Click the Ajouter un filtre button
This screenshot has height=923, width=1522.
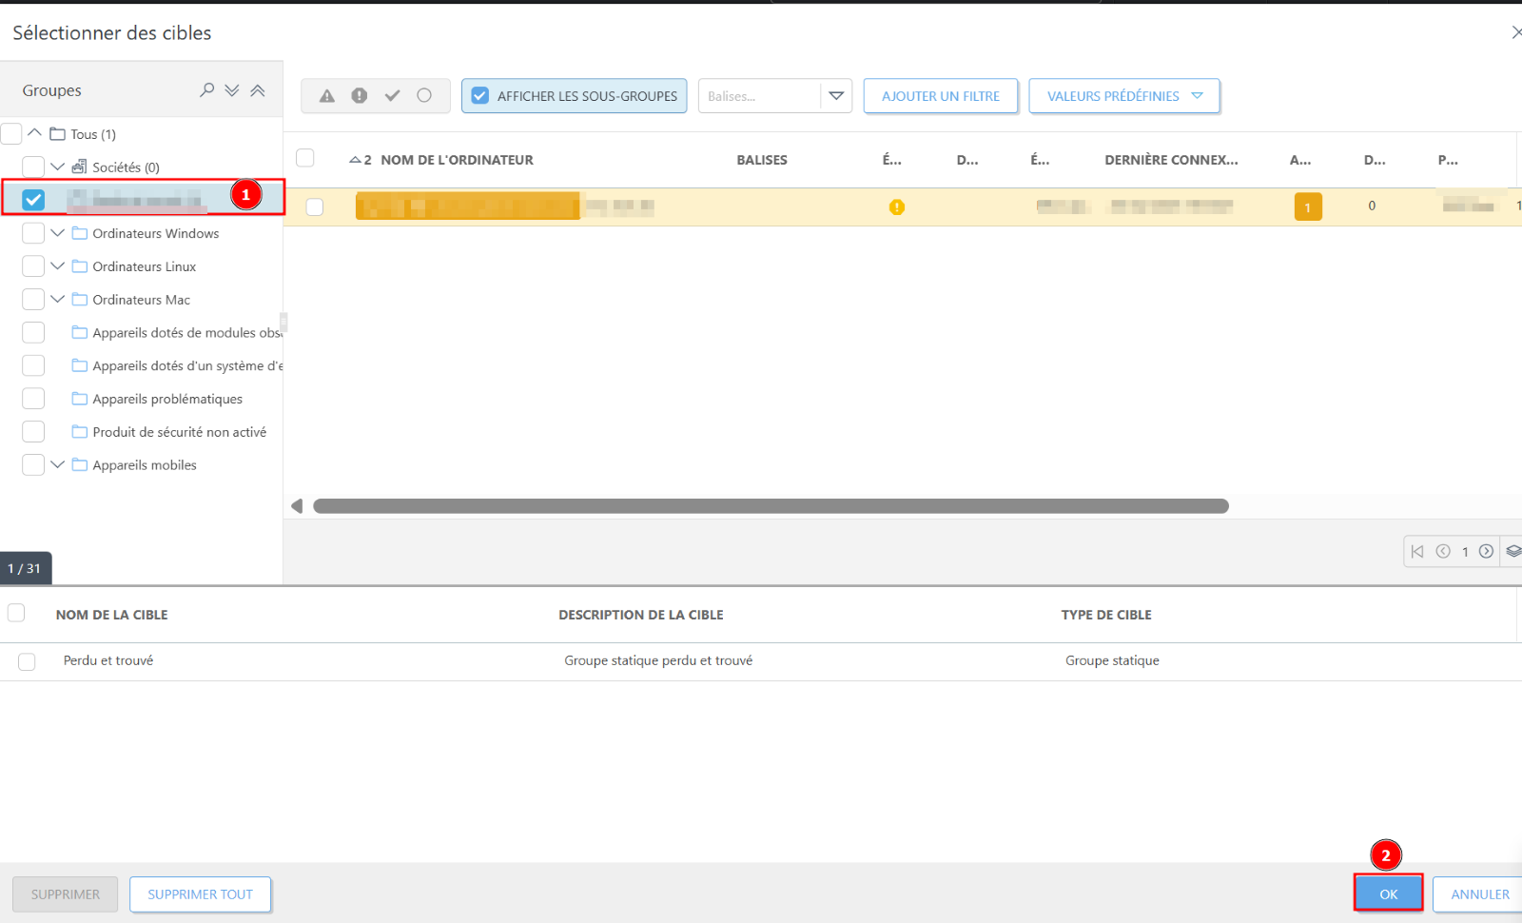coord(941,96)
